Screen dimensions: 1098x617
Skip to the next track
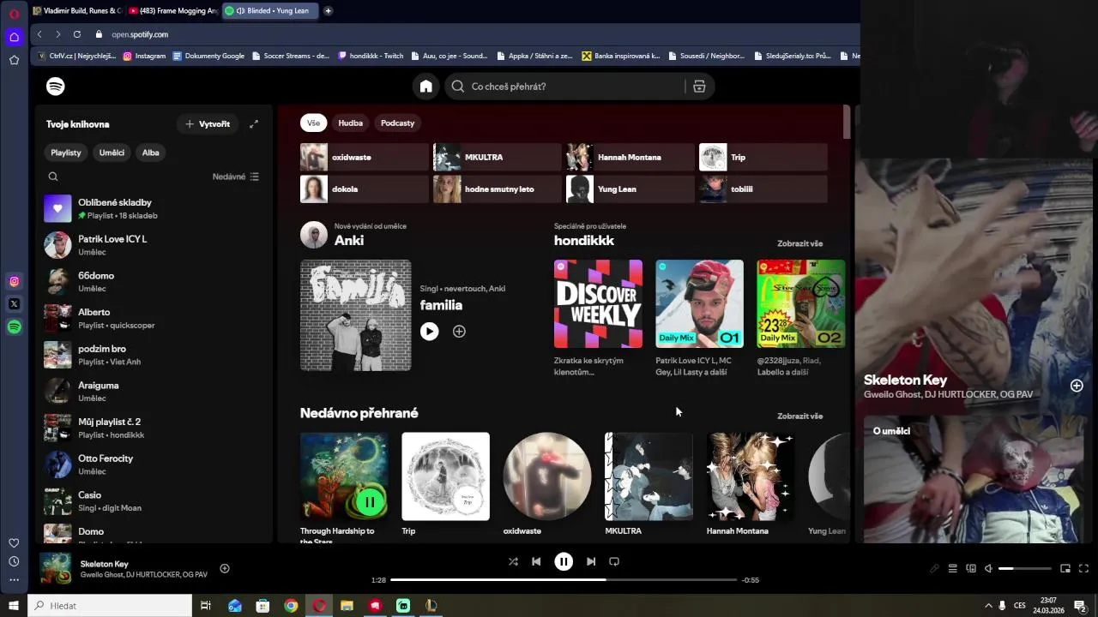pyautogui.click(x=591, y=561)
